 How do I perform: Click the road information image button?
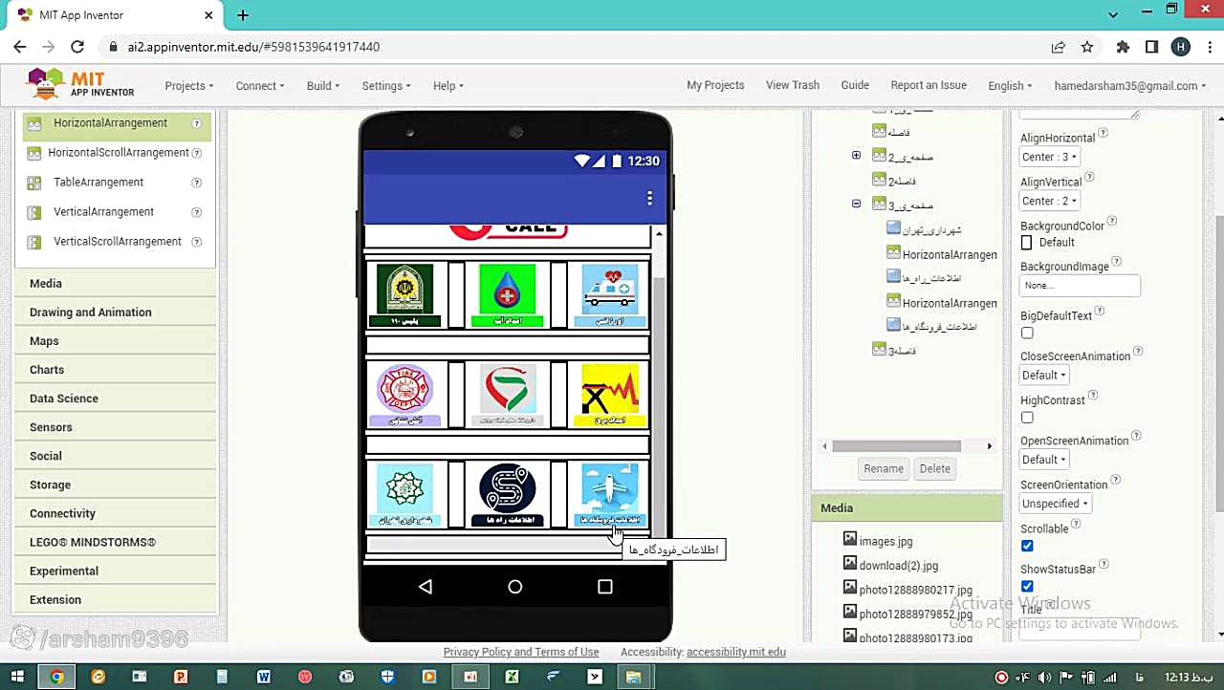click(x=508, y=494)
